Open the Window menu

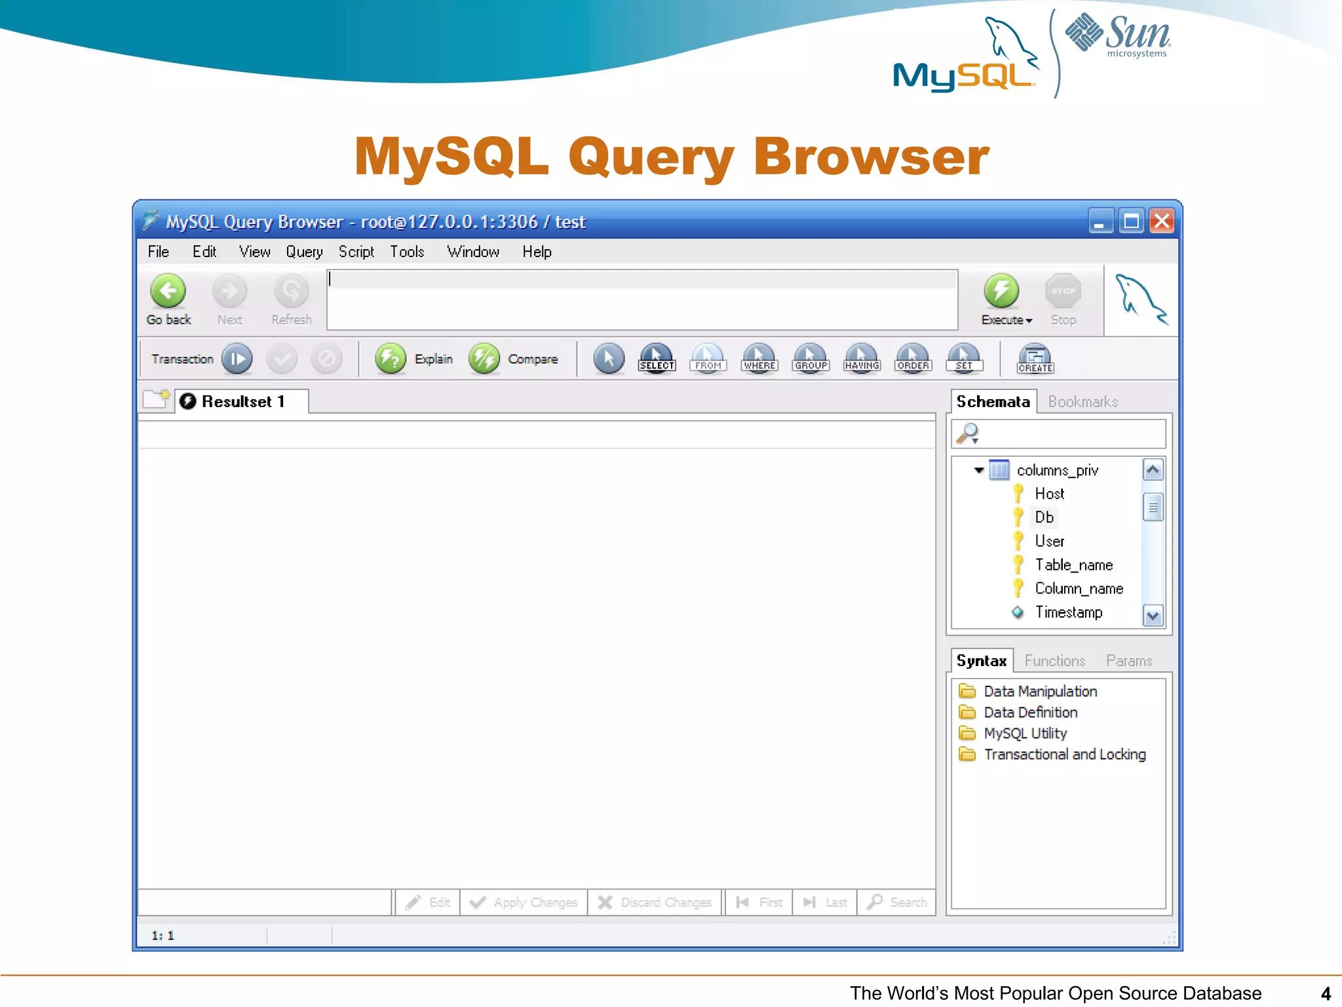[473, 252]
